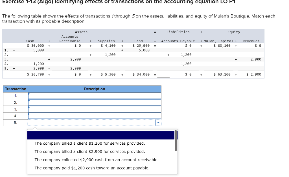The height and width of the screenshot is (177, 289).
Task: Click the Accounts Payable column heading
Action: (178, 41)
